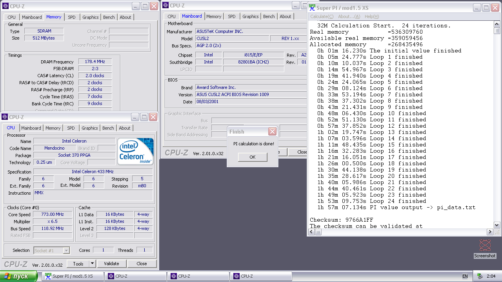Viewport: 502px width, 282px height.
Task: Click the Intel Celeron inside logo
Action: click(x=136, y=151)
